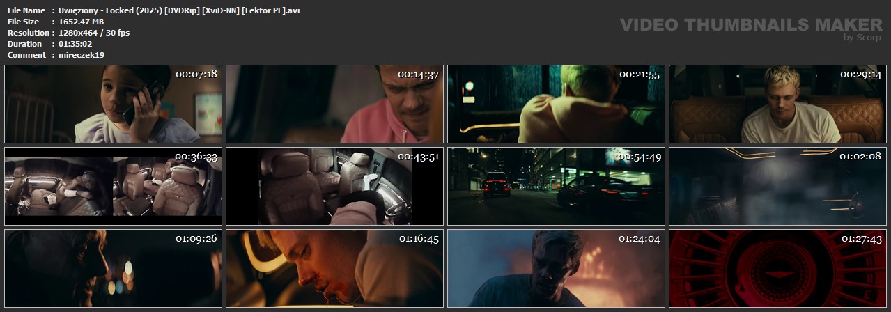
Task: View the red wheel frame at 01:27:43
Action: (x=777, y=268)
